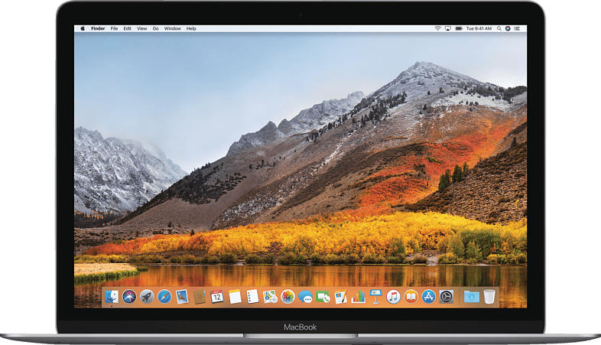The height and width of the screenshot is (345, 601).
Task: Open the File menu
Action: pos(114,28)
